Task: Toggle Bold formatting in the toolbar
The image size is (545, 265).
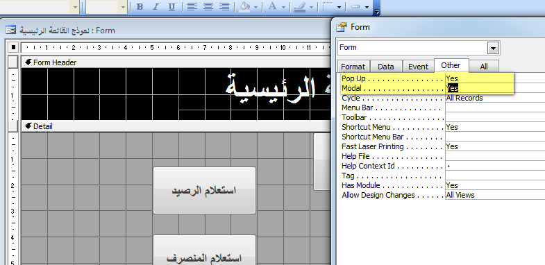Action: click(x=140, y=7)
